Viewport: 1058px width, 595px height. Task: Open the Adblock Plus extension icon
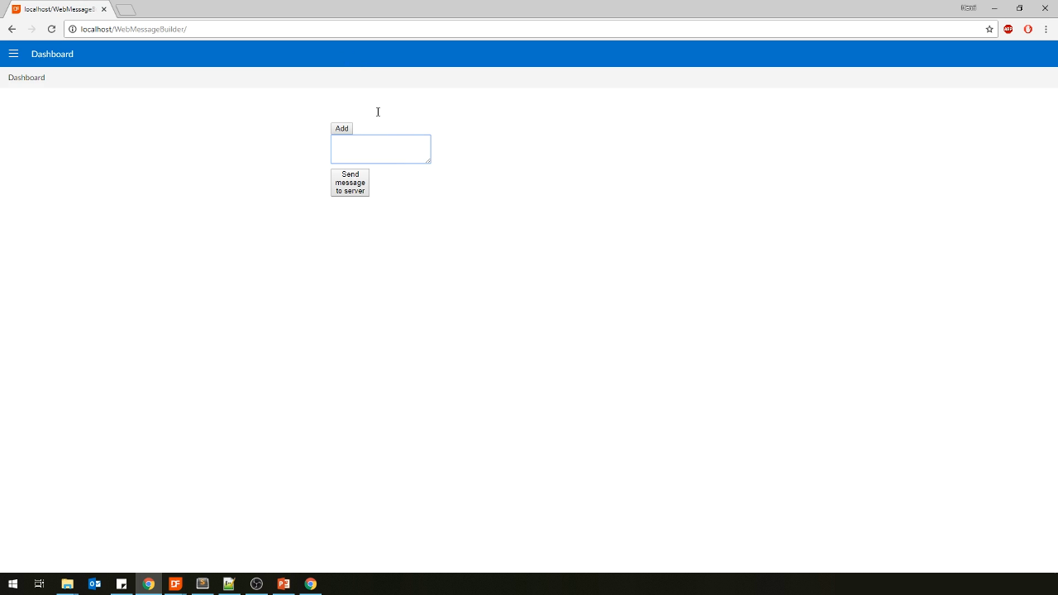click(1008, 29)
